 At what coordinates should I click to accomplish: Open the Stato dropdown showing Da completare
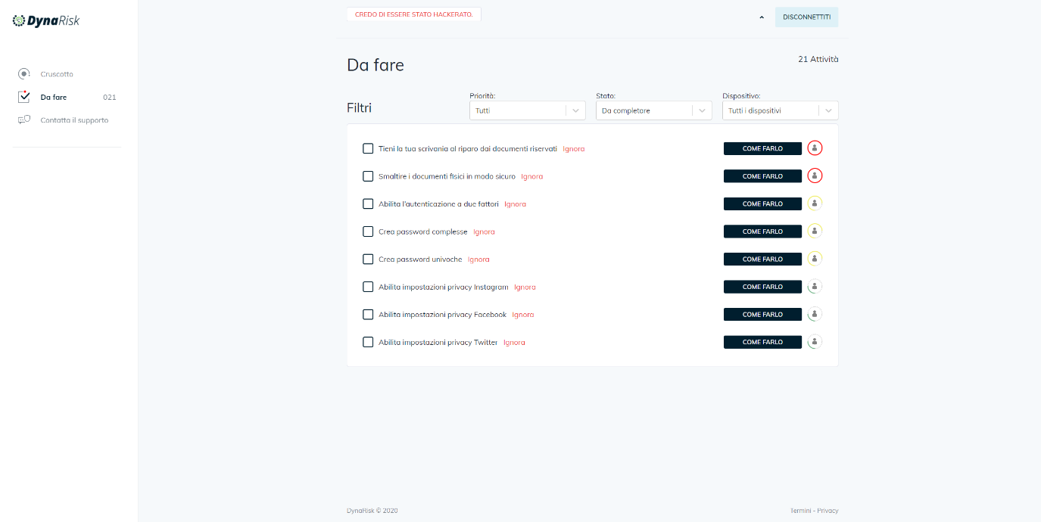[x=654, y=110]
